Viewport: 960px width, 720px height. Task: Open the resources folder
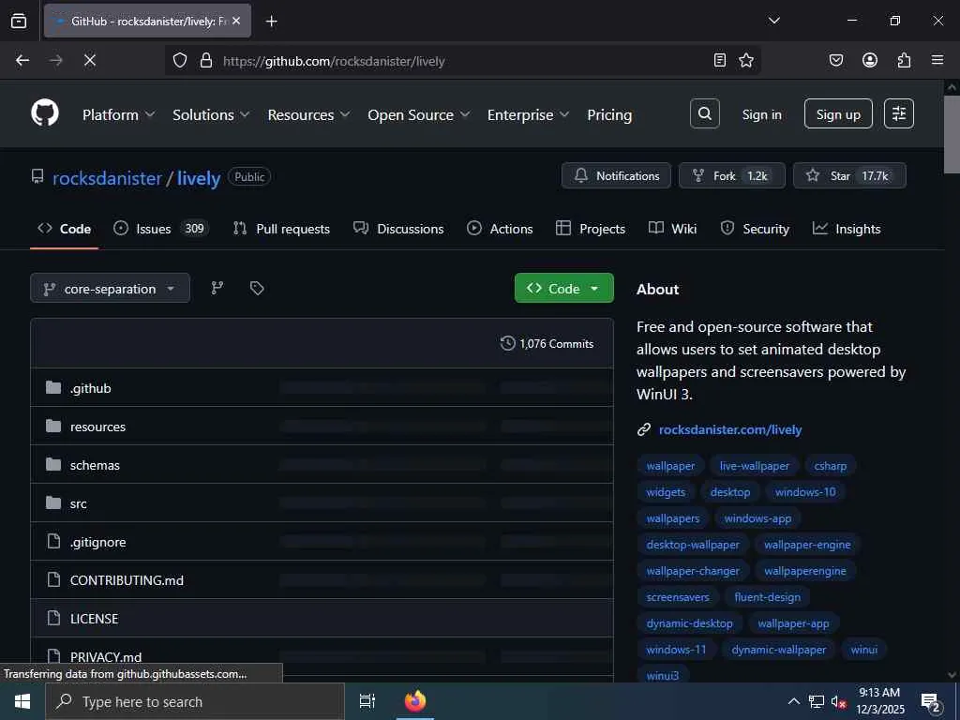point(97,427)
